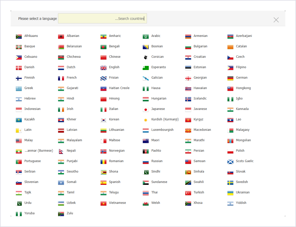Click the Corsican flag icon
Image resolution: width=296 pixels, height=227 pixels.
click(x=145, y=57)
